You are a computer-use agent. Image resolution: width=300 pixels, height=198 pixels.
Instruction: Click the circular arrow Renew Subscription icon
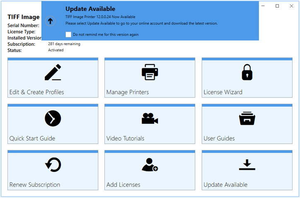53,165
